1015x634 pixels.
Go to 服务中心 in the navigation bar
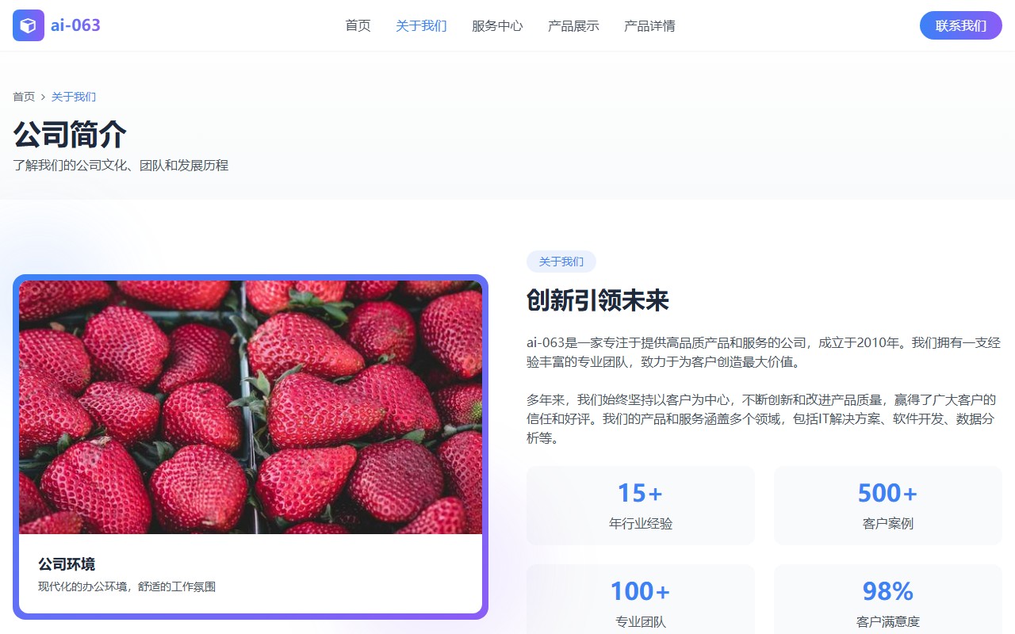pos(497,25)
